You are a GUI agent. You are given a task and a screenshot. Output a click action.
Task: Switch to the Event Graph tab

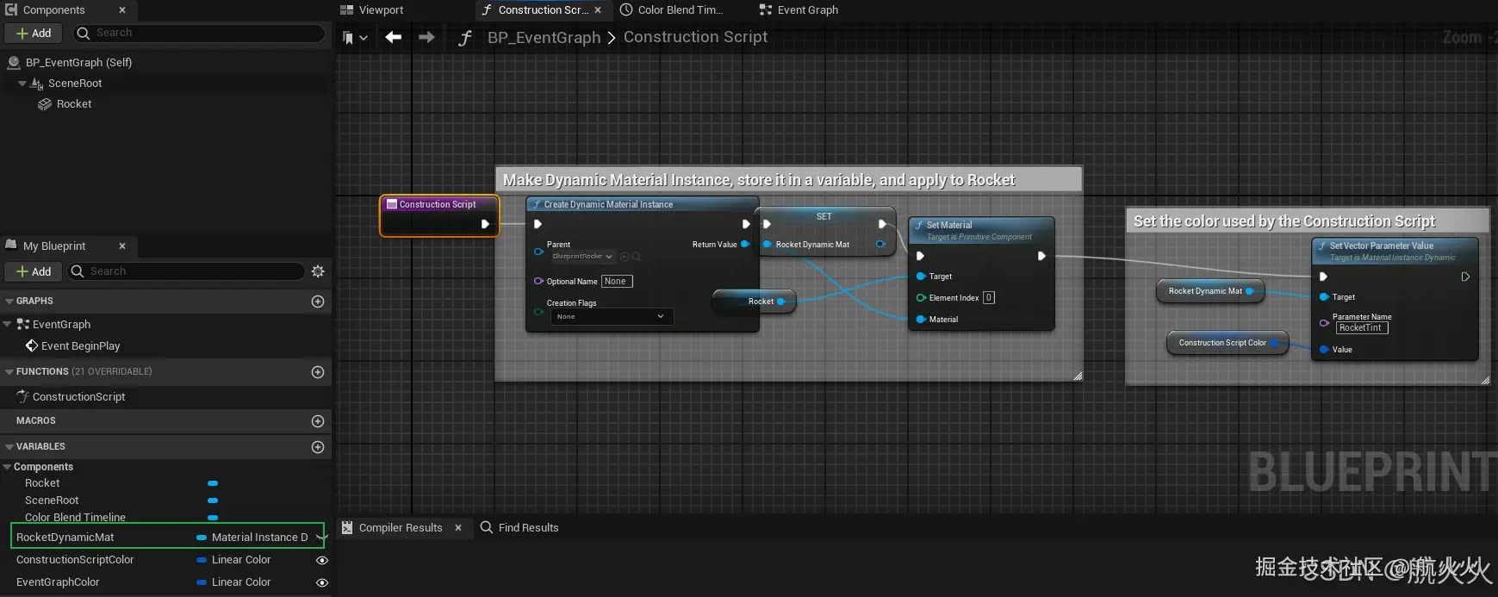tap(799, 10)
